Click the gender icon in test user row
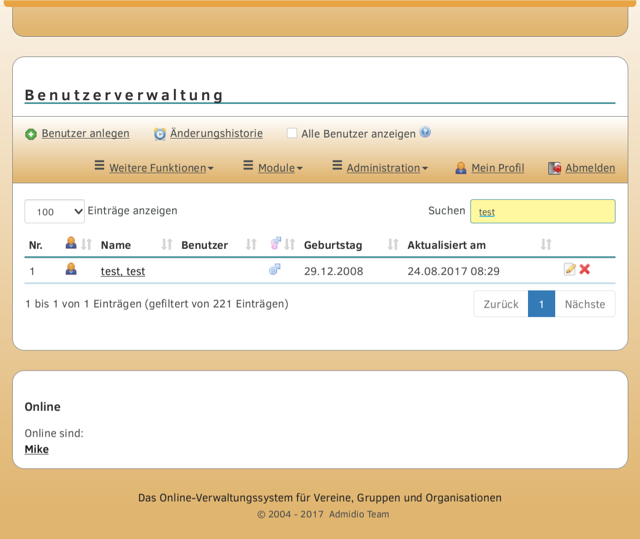The image size is (640, 539). click(275, 270)
